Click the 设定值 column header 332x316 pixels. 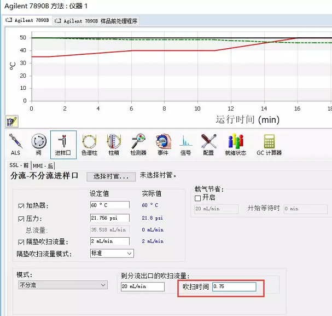(100, 193)
